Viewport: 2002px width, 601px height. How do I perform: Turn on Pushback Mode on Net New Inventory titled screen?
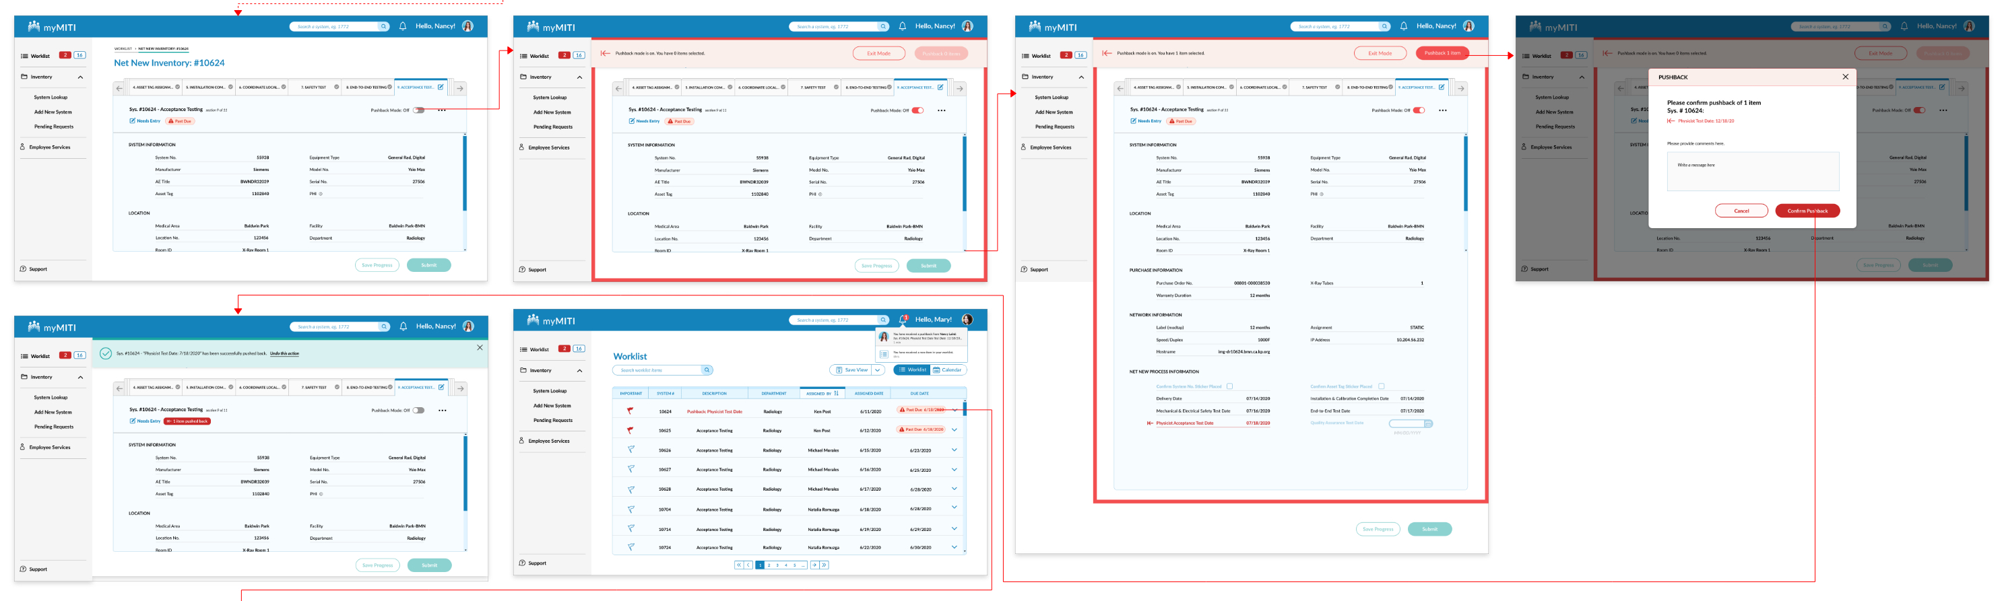pyautogui.click(x=419, y=110)
